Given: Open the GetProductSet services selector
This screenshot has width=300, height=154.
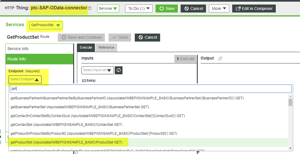Looking at the screenshot, I should (x=46, y=25).
